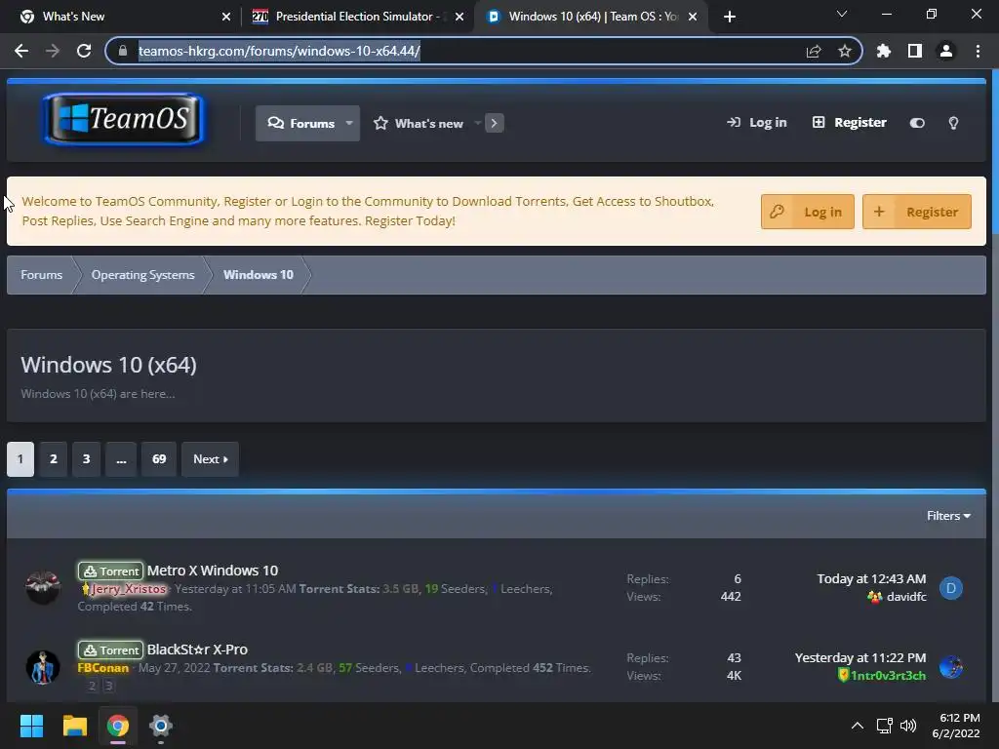The height and width of the screenshot is (749, 999).
Task: Open File Explorer from taskbar
Action: [74, 726]
